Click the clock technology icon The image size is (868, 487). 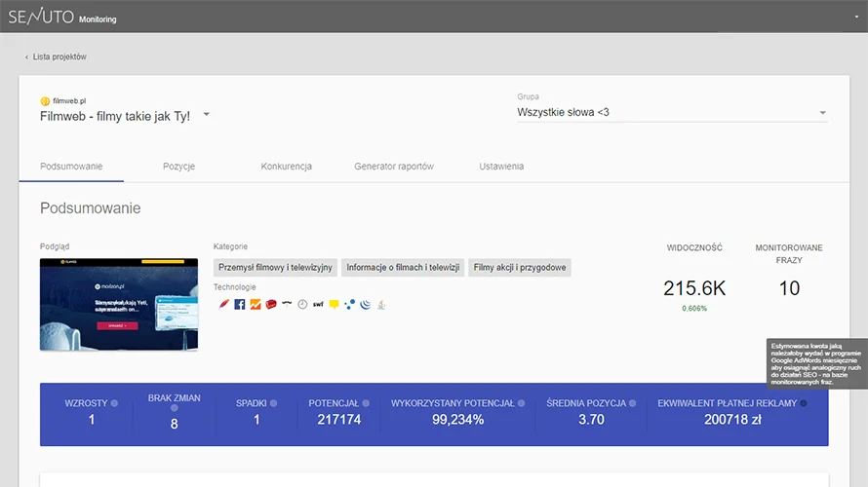coord(302,304)
